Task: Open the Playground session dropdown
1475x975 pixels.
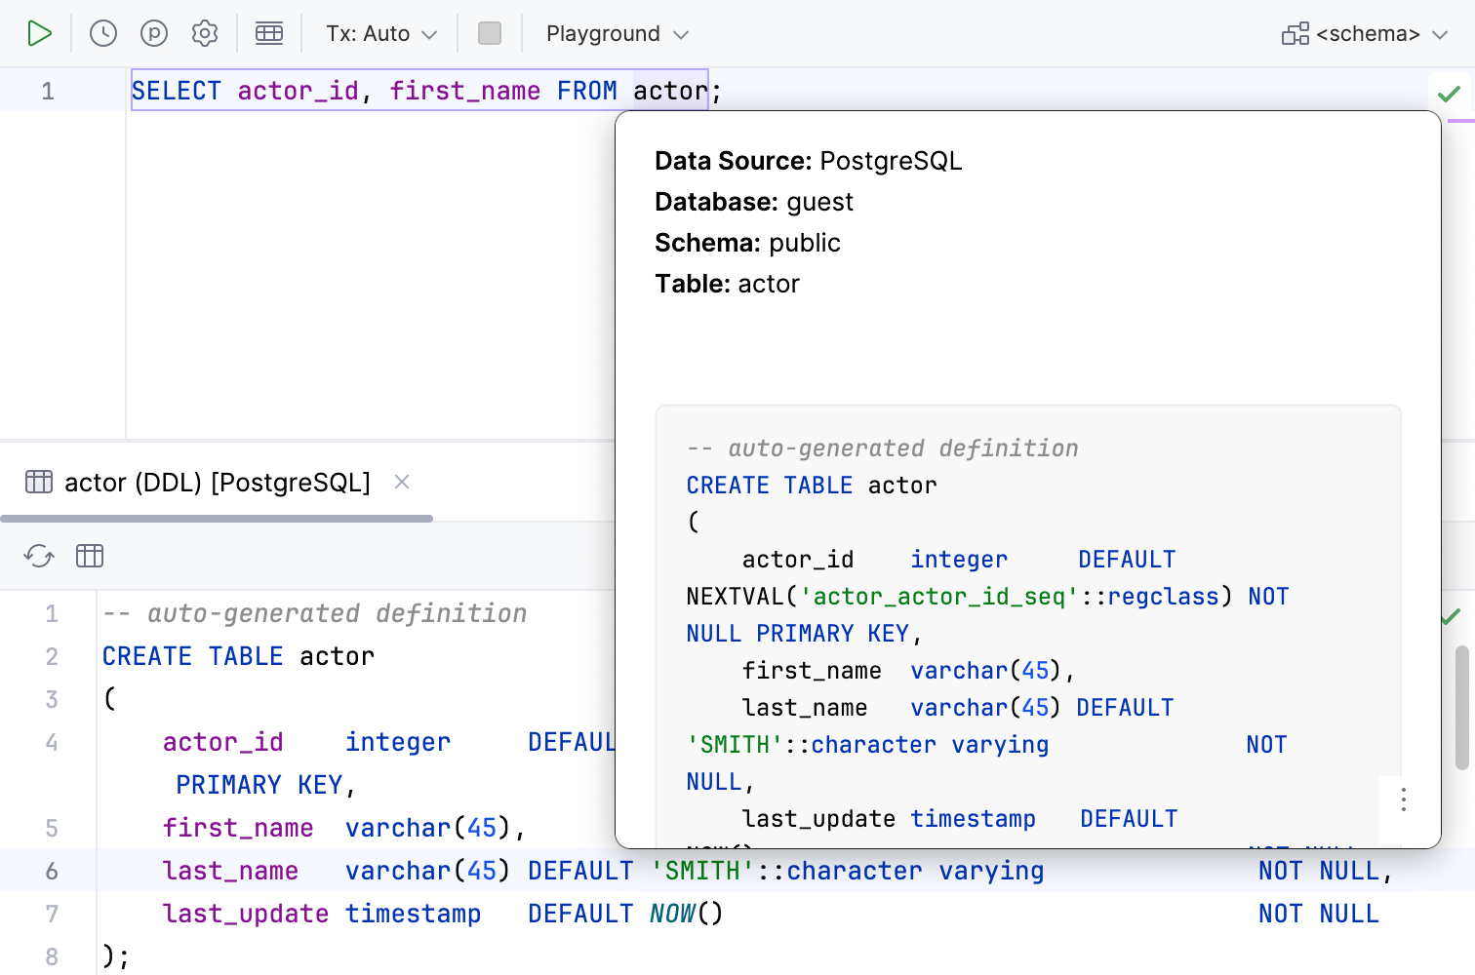Action: (616, 32)
